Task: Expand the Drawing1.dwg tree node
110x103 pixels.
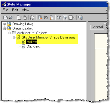Action: click(x=5, y=24)
